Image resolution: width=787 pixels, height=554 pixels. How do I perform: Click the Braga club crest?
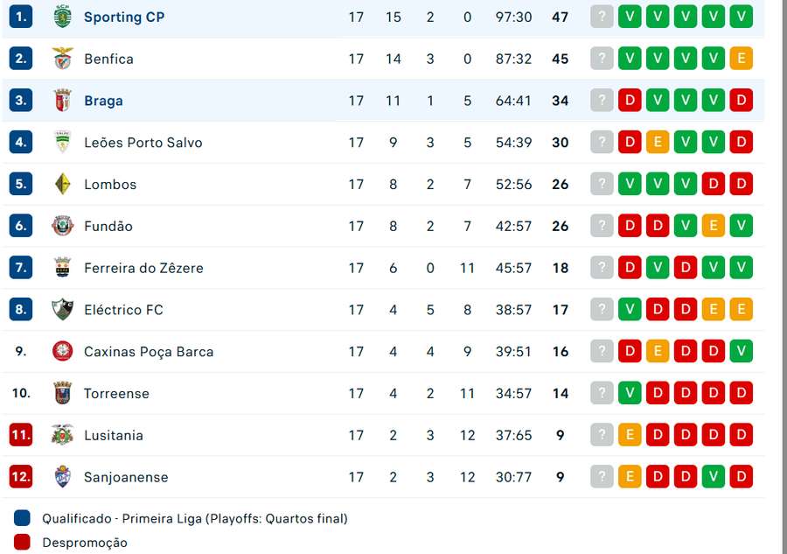coord(62,101)
